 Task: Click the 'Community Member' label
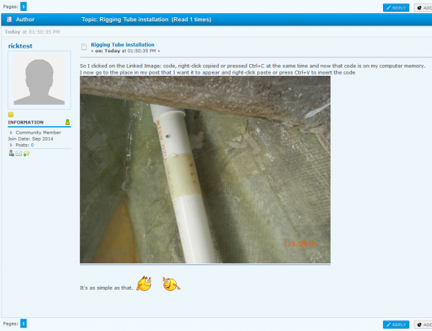38,132
